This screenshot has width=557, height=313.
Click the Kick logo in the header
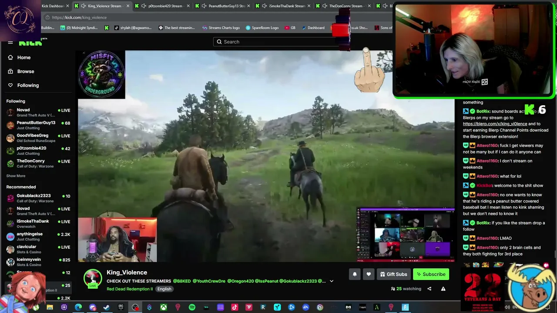pos(30,42)
